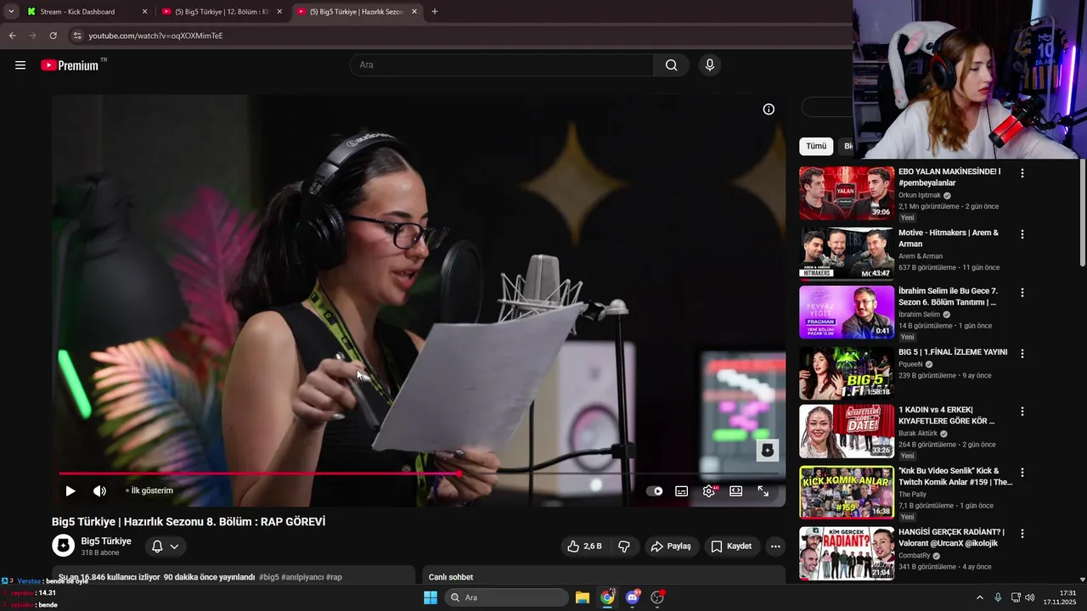Open 1 KADIN vs 4 ERKEK video thumbnail
Image resolution: width=1087 pixels, height=611 pixels.
(x=847, y=432)
